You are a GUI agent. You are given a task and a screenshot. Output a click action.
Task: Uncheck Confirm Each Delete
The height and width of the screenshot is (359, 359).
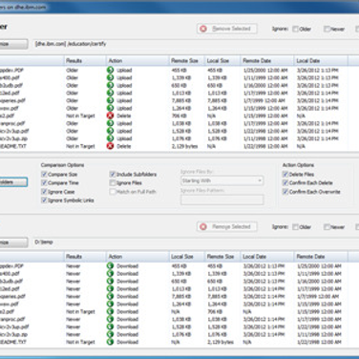(x=285, y=183)
